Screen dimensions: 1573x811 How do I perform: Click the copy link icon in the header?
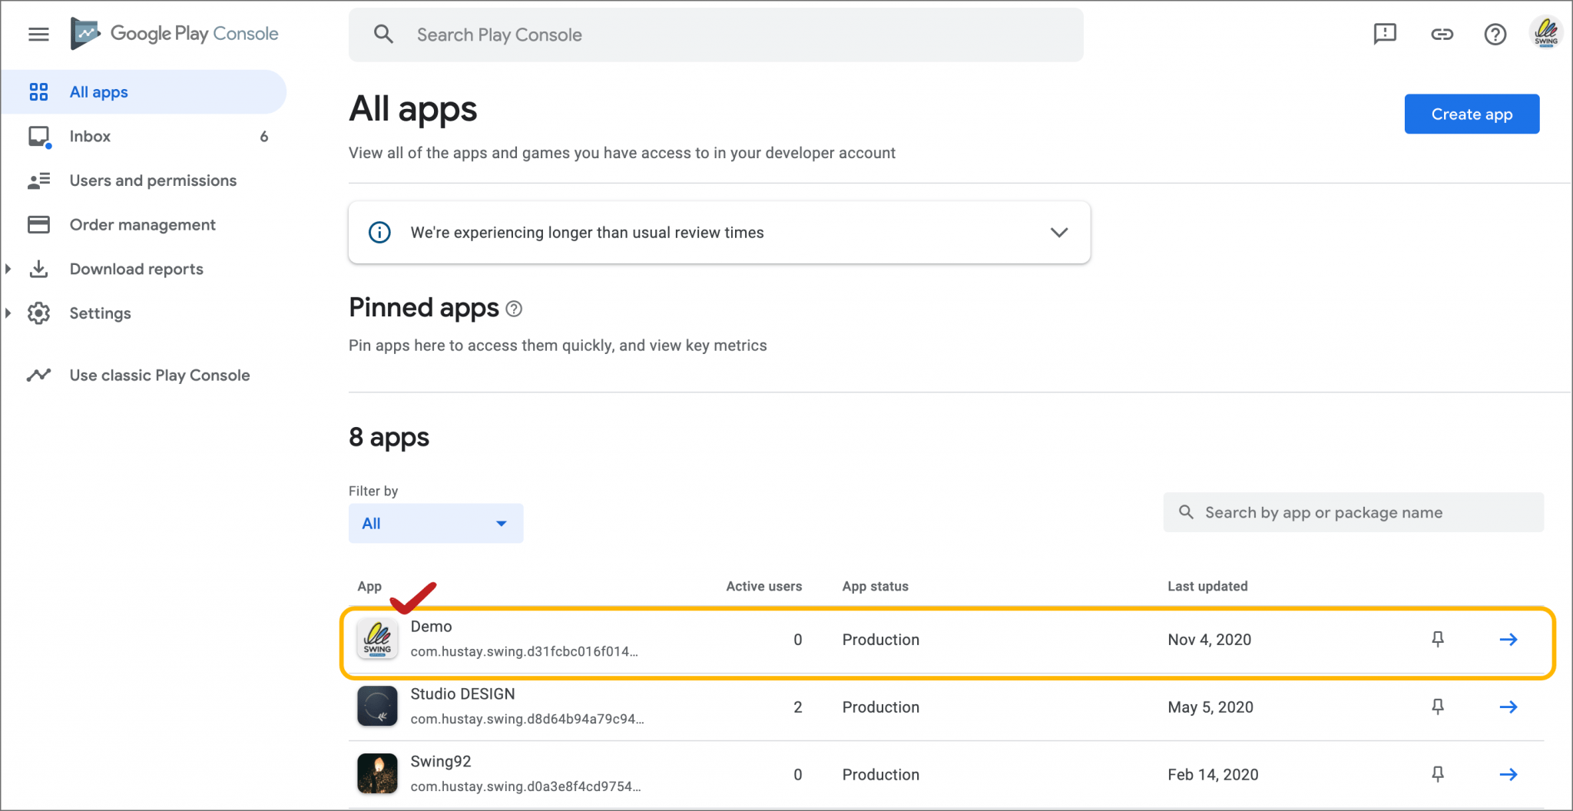1442,34
